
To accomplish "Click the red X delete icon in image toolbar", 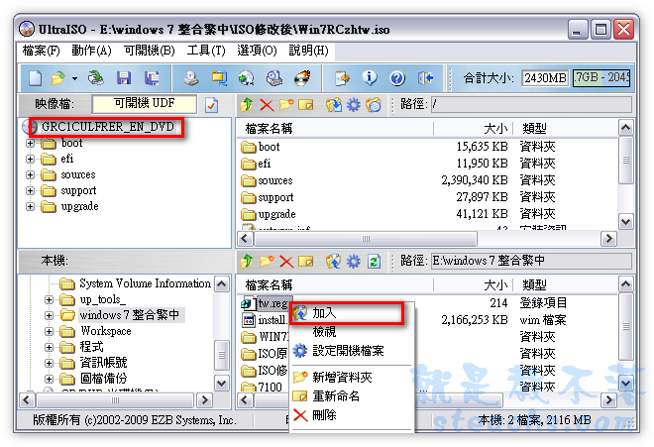I will (267, 105).
